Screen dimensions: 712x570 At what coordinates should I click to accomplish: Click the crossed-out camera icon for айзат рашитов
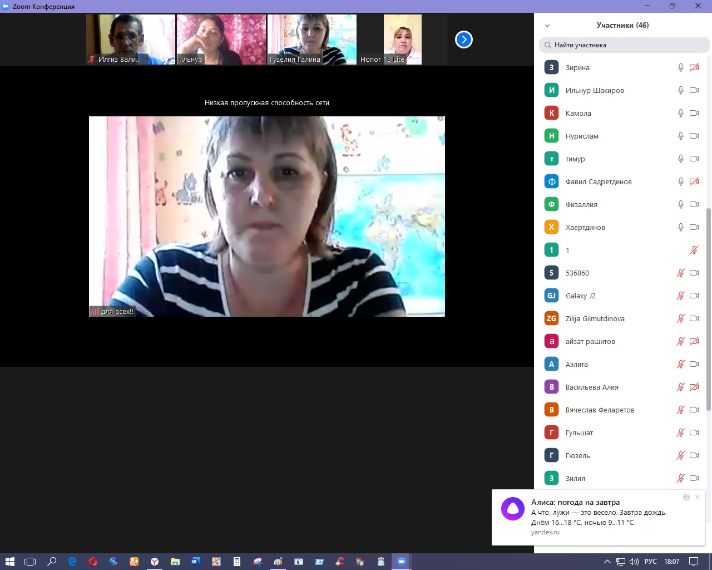coord(694,341)
